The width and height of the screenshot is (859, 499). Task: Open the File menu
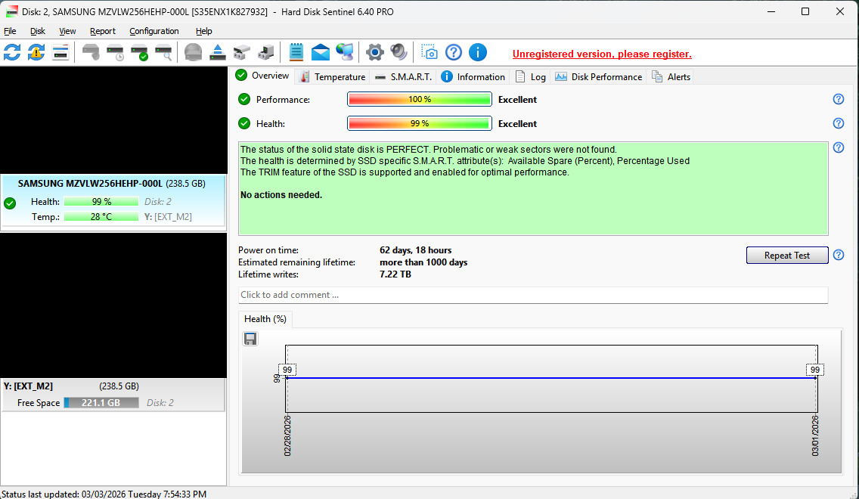(x=10, y=31)
